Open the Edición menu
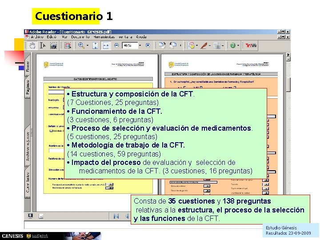Image resolution: width=320 pixels, height=240 pixels. [52, 37]
